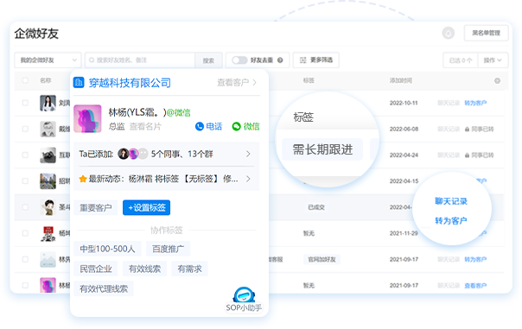522x329 pixels.
Task: Click the lock icon in 2022-04-24 row
Action: coord(467,155)
